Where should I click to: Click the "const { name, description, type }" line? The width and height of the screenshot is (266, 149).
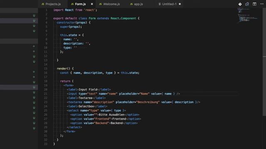point(100,73)
